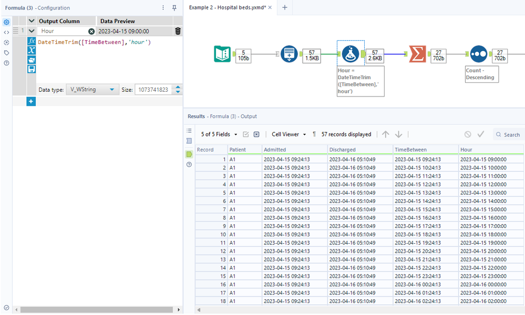Expand the 5 of 5 Fields dropdown
Viewport: 525px width, 315px height.
219,135
